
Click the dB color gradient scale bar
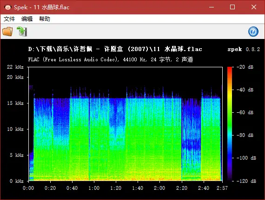(230, 124)
